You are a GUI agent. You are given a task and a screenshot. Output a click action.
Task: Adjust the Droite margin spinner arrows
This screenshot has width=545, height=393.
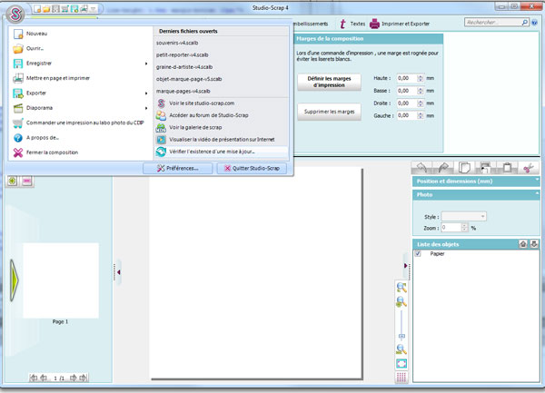pos(421,103)
